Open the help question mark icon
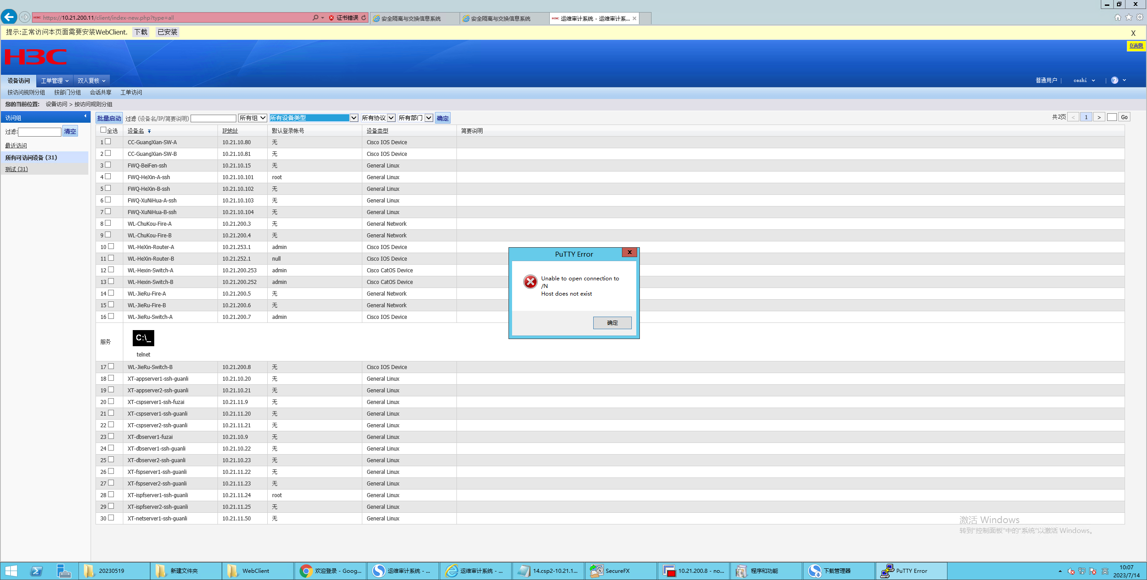 [1114, 80]
